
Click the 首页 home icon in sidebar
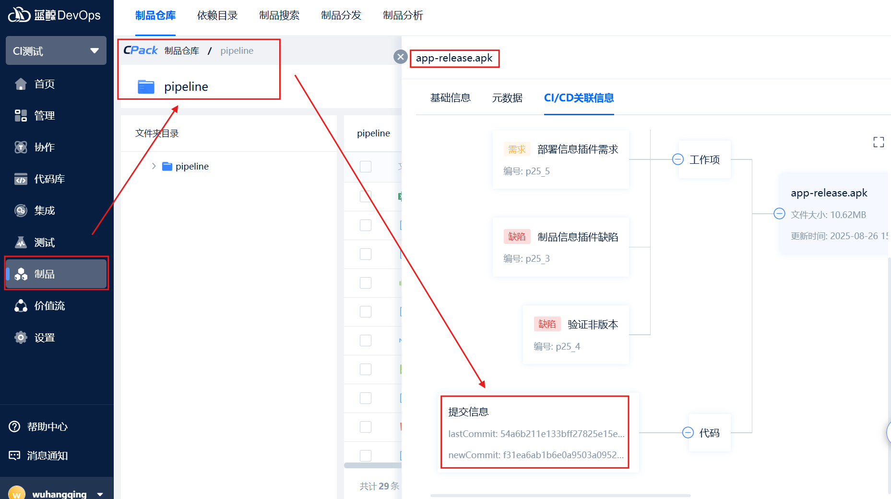click(x=21, y=84)
